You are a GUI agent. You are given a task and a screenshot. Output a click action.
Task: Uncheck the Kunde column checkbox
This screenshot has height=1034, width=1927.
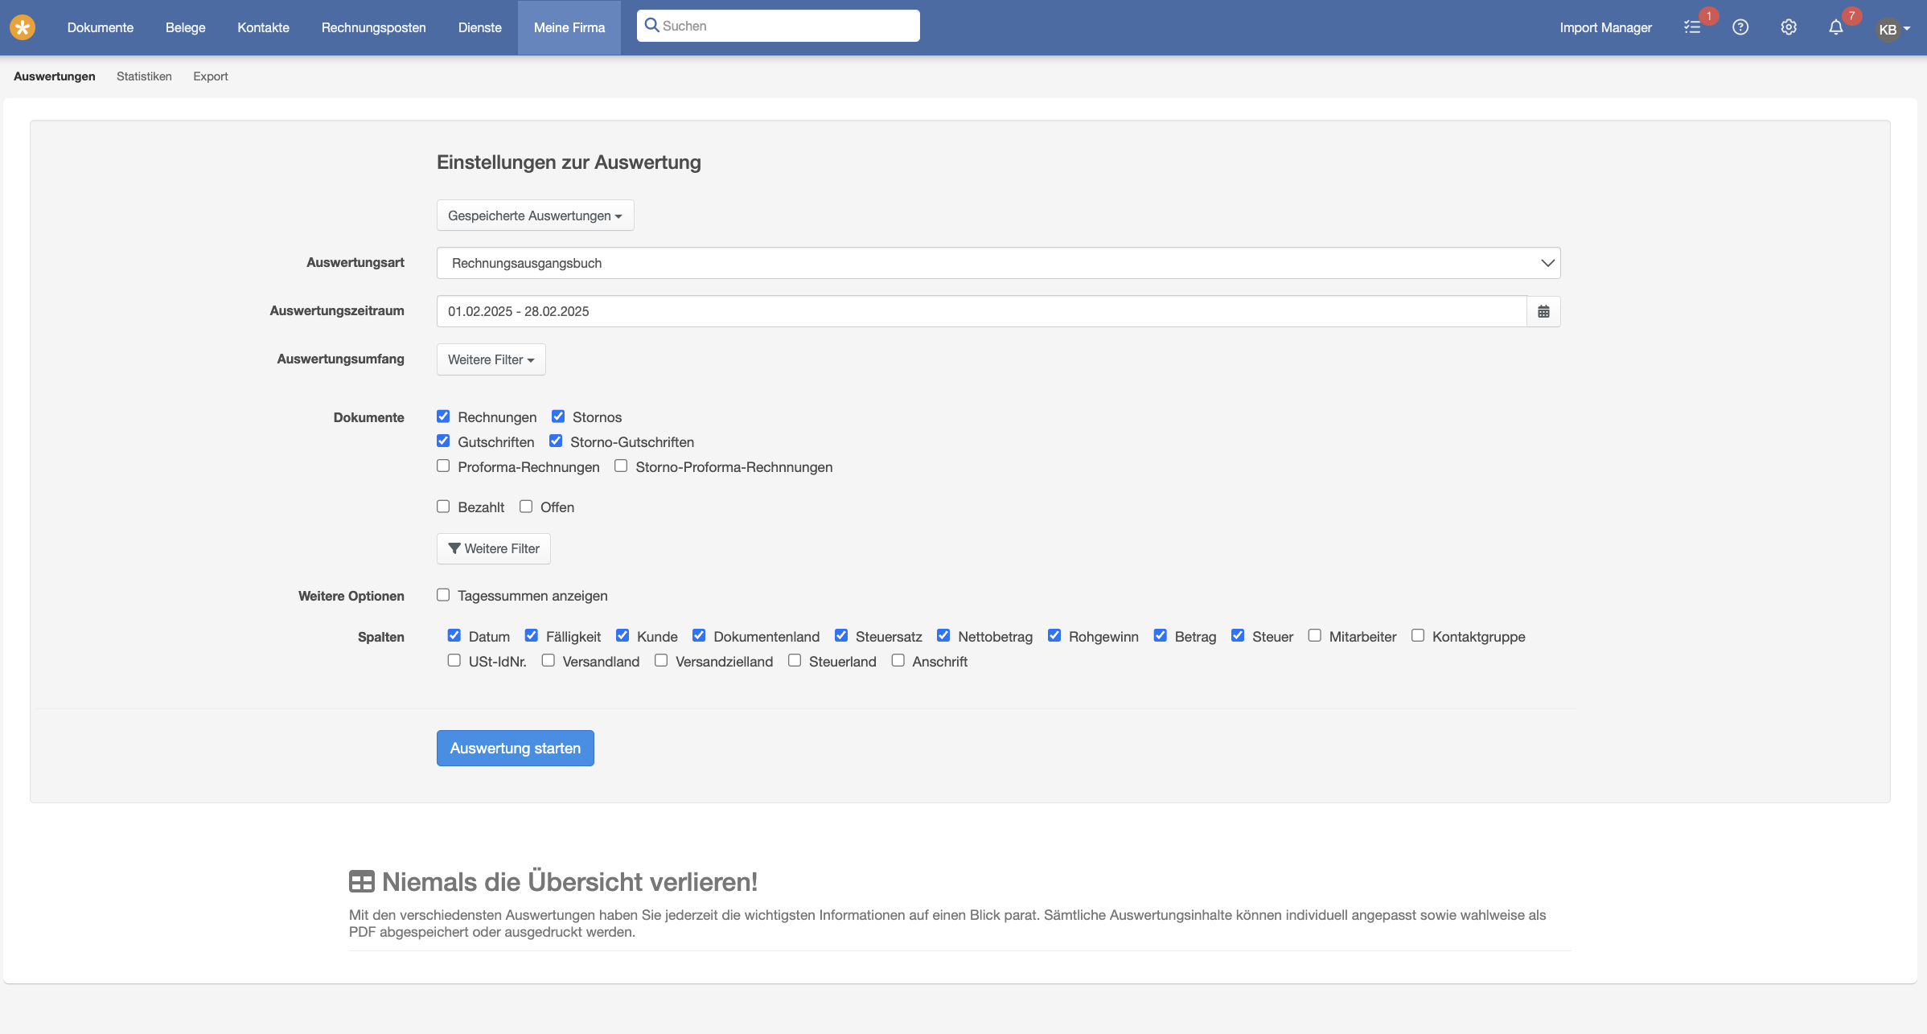(x=622, y=636)
